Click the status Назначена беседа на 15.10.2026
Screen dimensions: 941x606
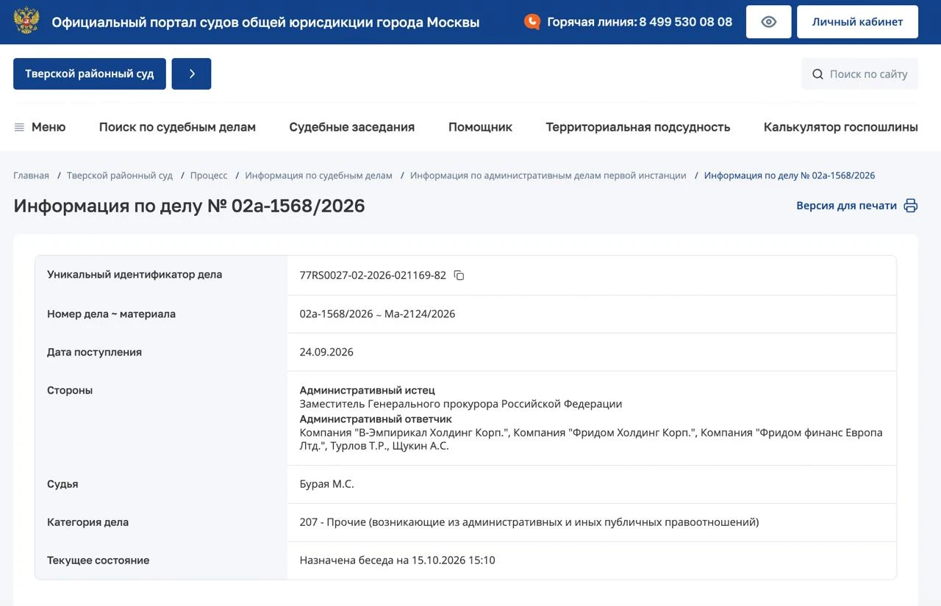pyautogui.click(x=397, y=560)
